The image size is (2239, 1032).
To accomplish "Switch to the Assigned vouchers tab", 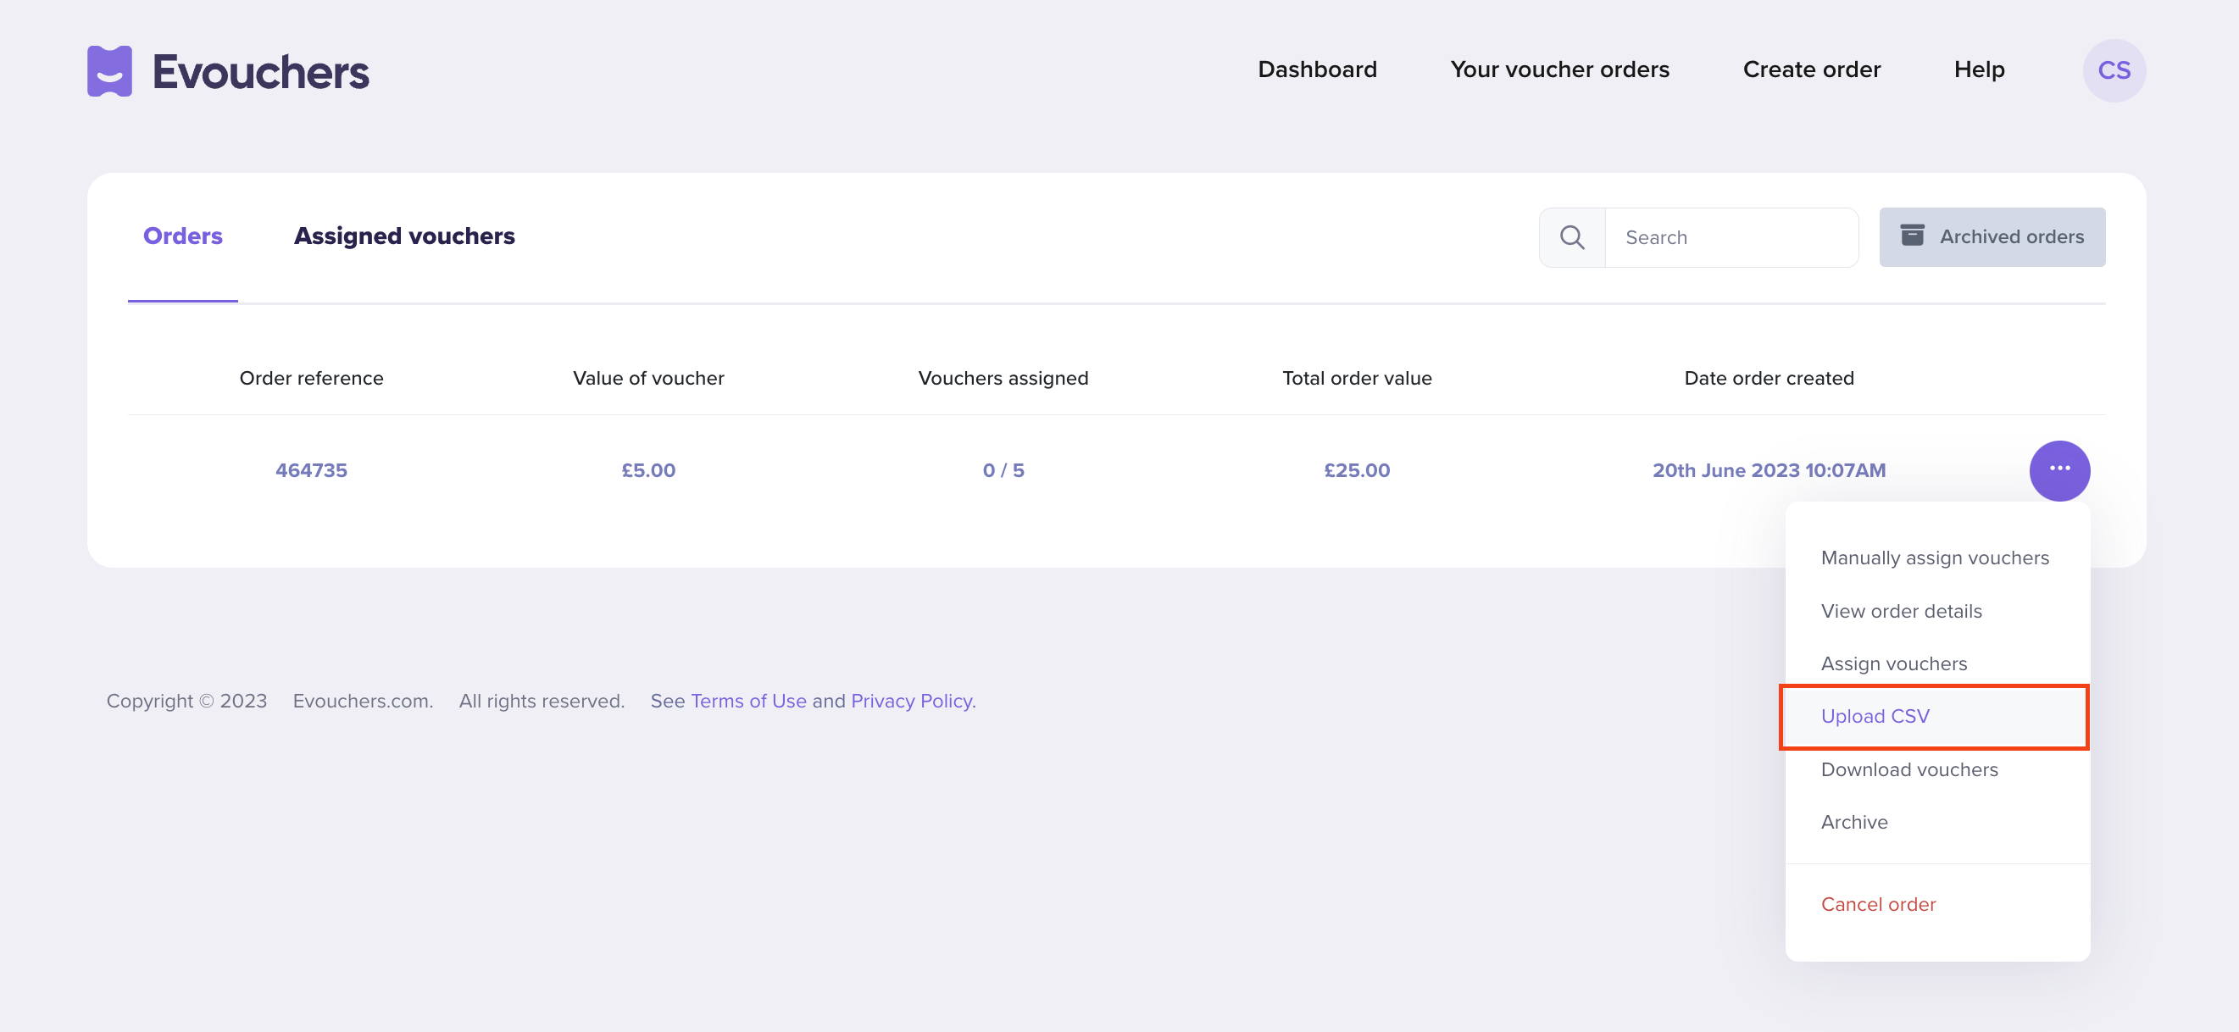I will pos(405,236).
